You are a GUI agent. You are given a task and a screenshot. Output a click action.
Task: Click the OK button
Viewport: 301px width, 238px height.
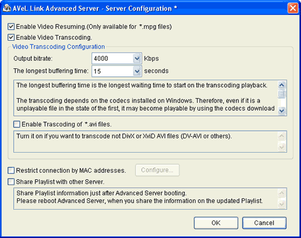[216, 223]
